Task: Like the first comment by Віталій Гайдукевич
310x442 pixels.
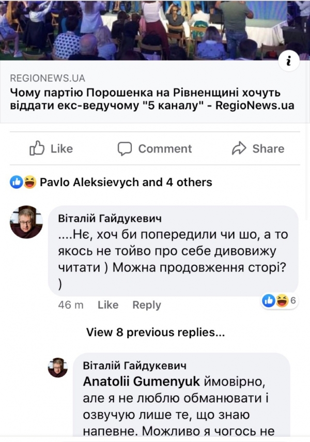Action: pyautogui.click(x=108, y=305)
